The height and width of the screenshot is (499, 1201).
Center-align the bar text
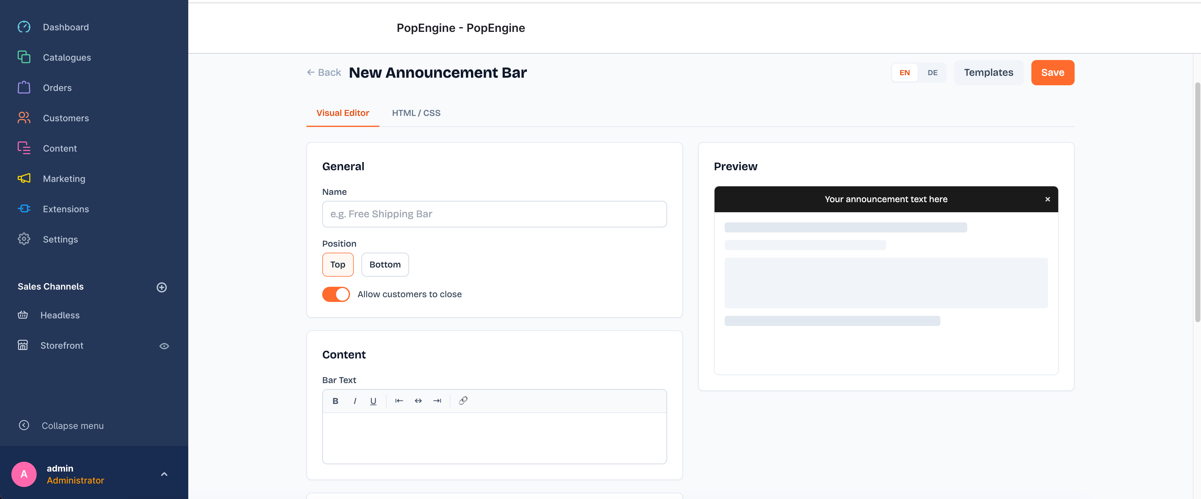pos(418,401)
